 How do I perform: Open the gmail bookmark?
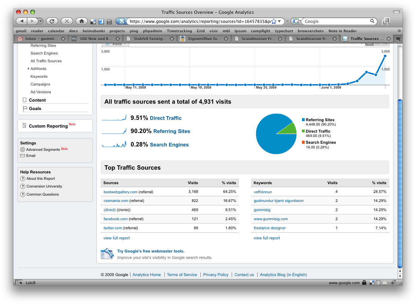coord(21,31)
